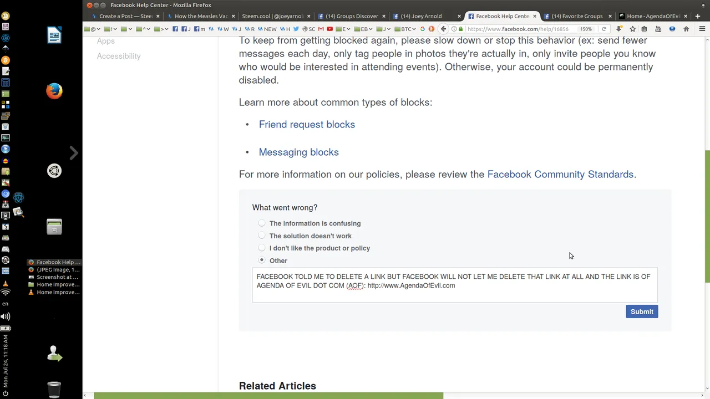Open the file cabinet archive icon
Image resolution: width=710 pixels, height=399 pixels.
point(54,227)
